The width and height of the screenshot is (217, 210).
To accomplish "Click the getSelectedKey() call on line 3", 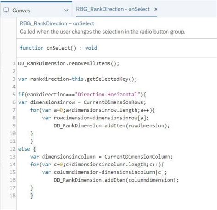I will [x=112, y=79].
